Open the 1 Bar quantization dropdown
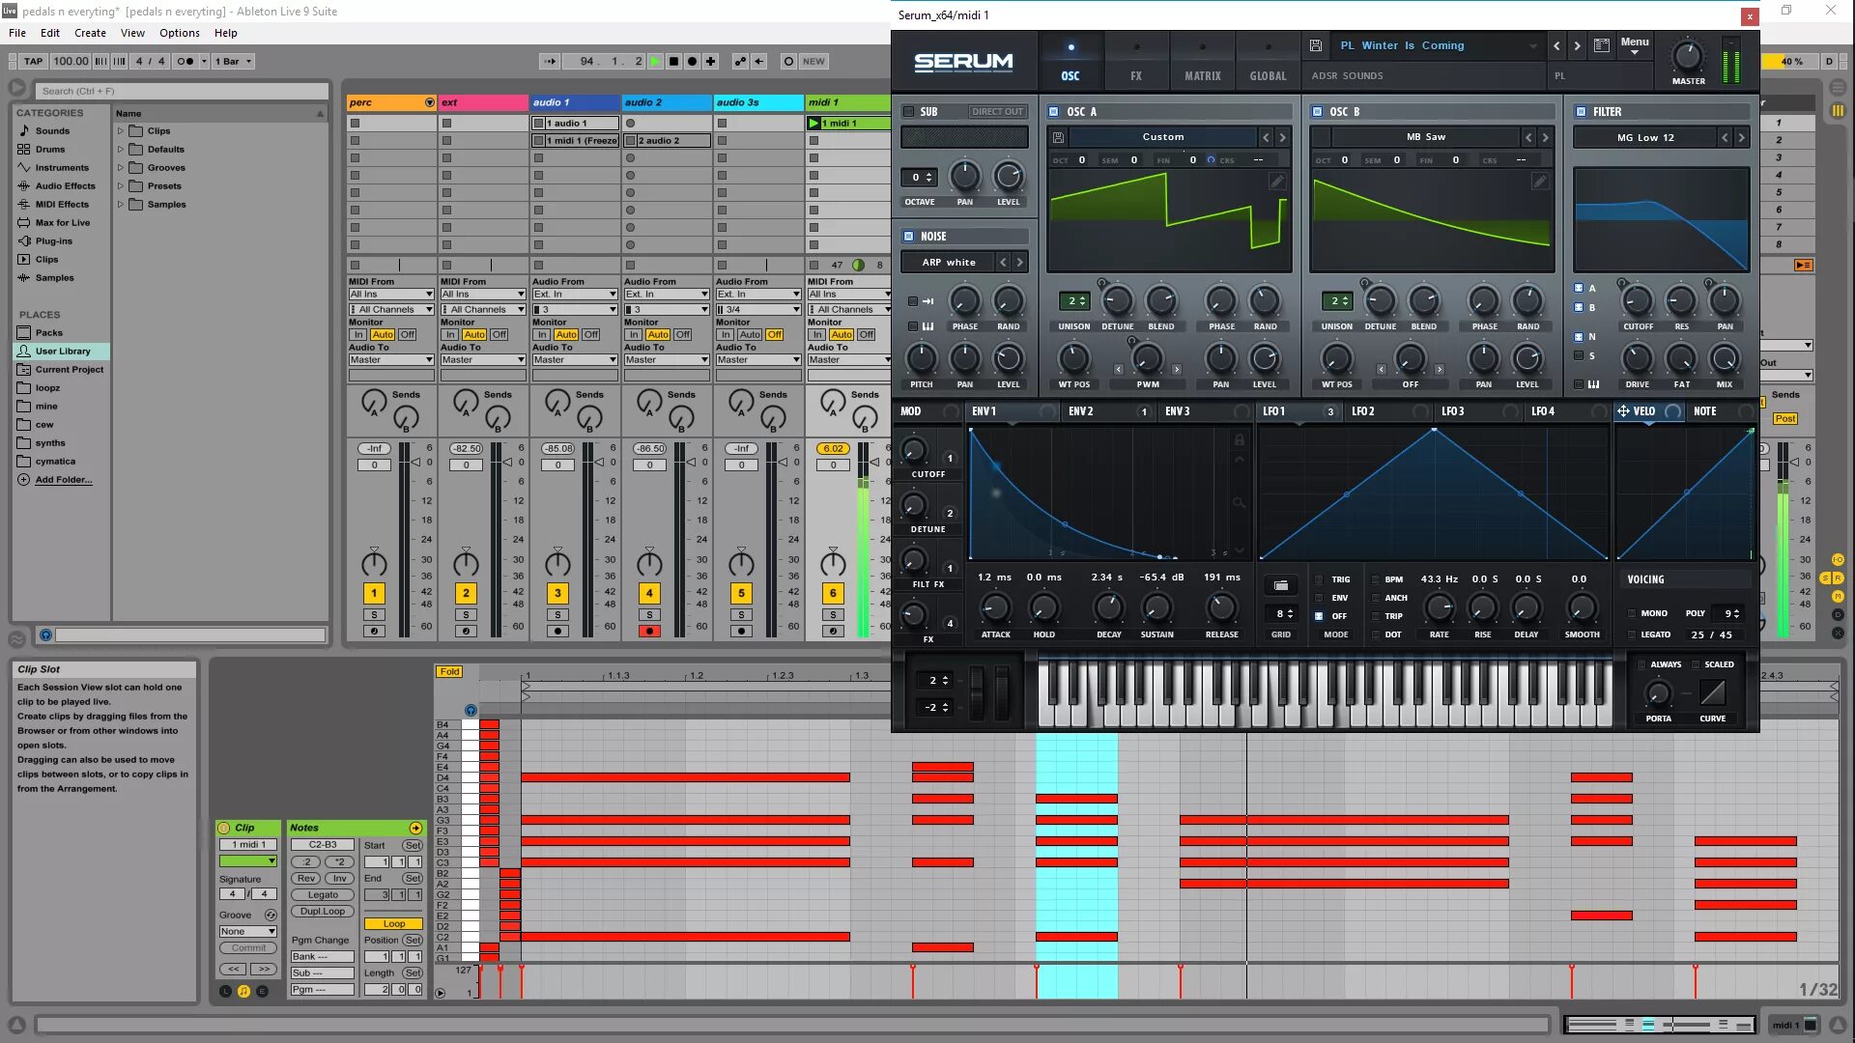 point(234,61)
